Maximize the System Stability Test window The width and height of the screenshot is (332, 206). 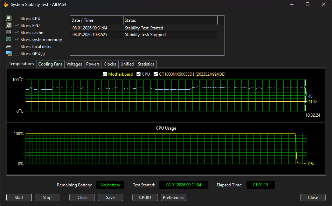(307, 5)
